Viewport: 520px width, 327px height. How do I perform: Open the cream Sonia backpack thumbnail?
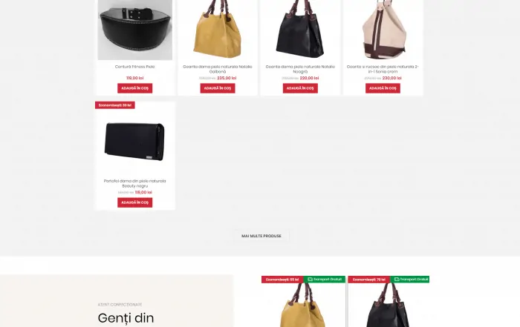tap(383, 29)
